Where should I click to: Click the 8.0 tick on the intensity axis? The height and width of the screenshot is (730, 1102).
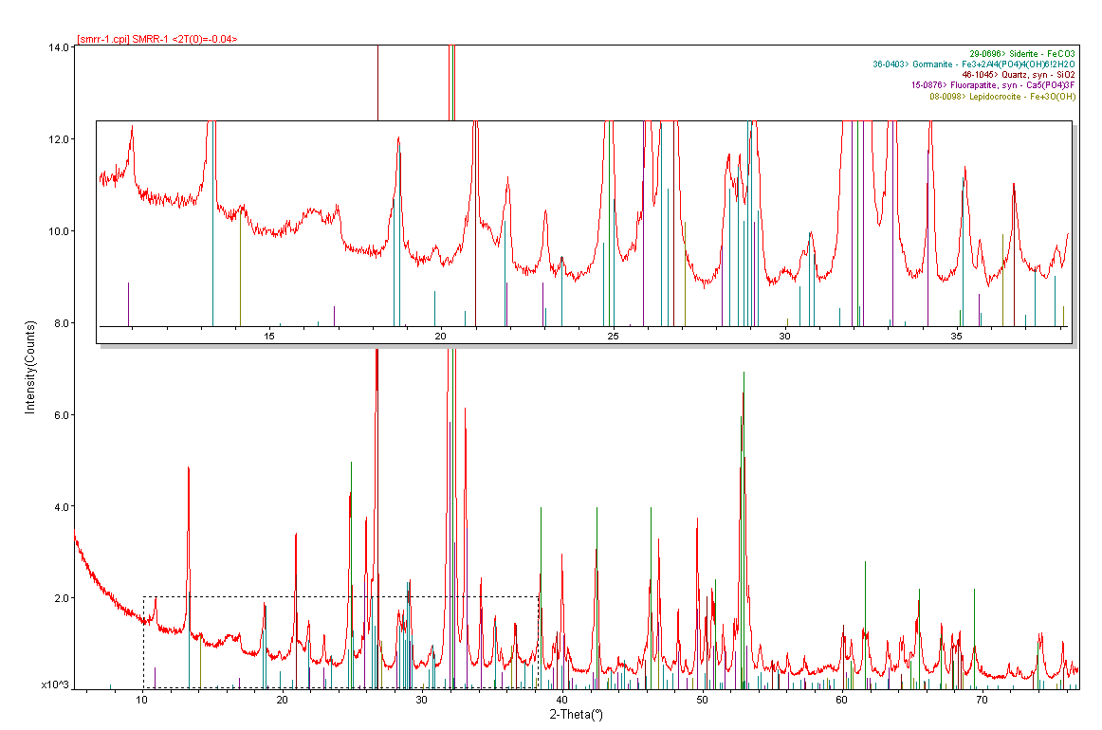(63, 323)
